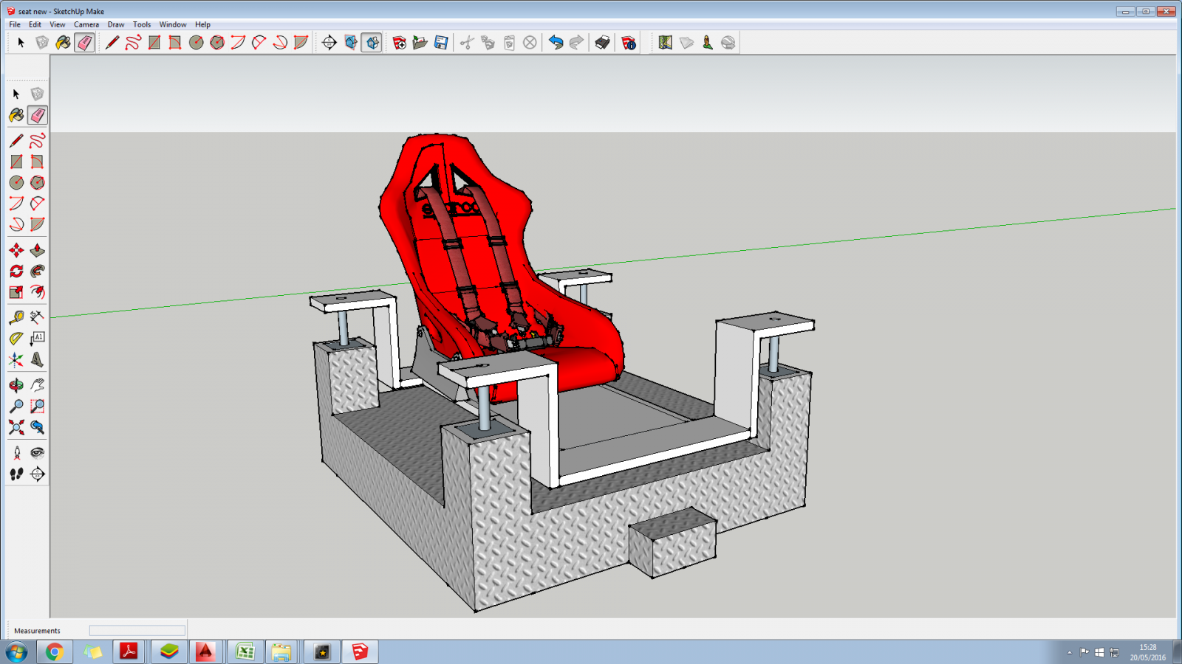Screen dimensions: 1182x664
Task: Pick the 3D Text tool
Action: click(x=37, y=360)
